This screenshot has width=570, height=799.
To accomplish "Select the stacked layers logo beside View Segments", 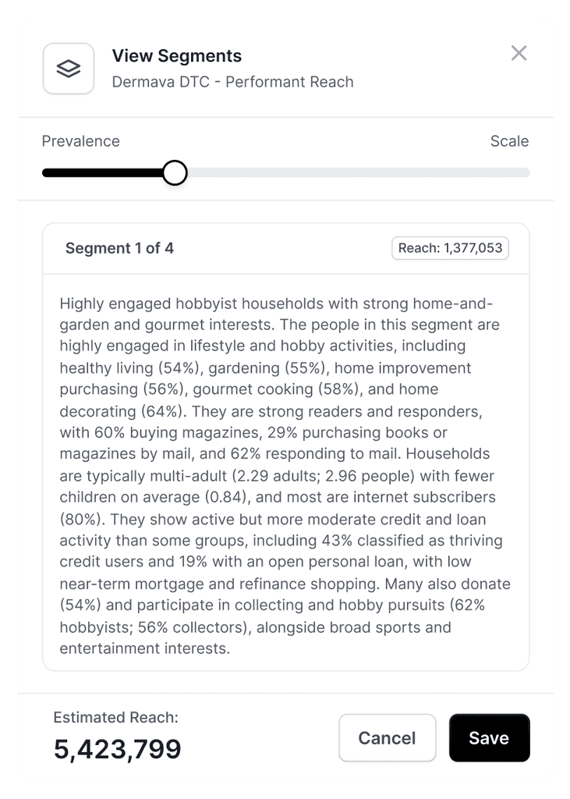I will [x=68, y=69].
